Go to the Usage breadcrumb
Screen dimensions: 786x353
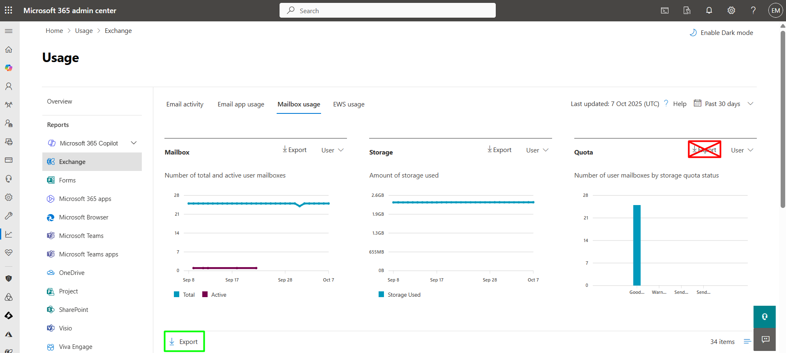click(84, 31)
